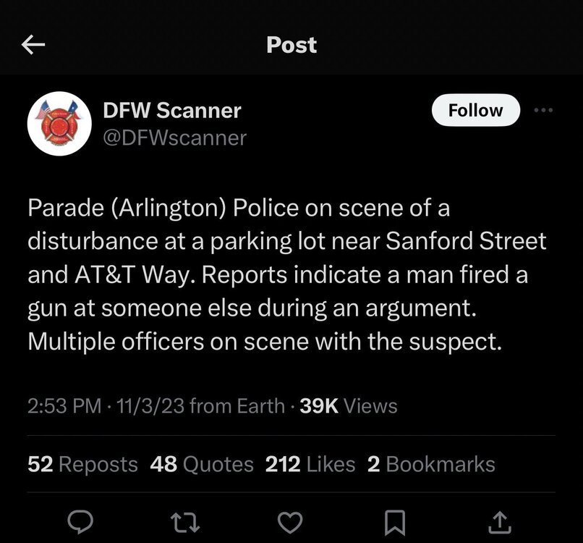Open the 2 Bookmarks count

click(431, 464)
